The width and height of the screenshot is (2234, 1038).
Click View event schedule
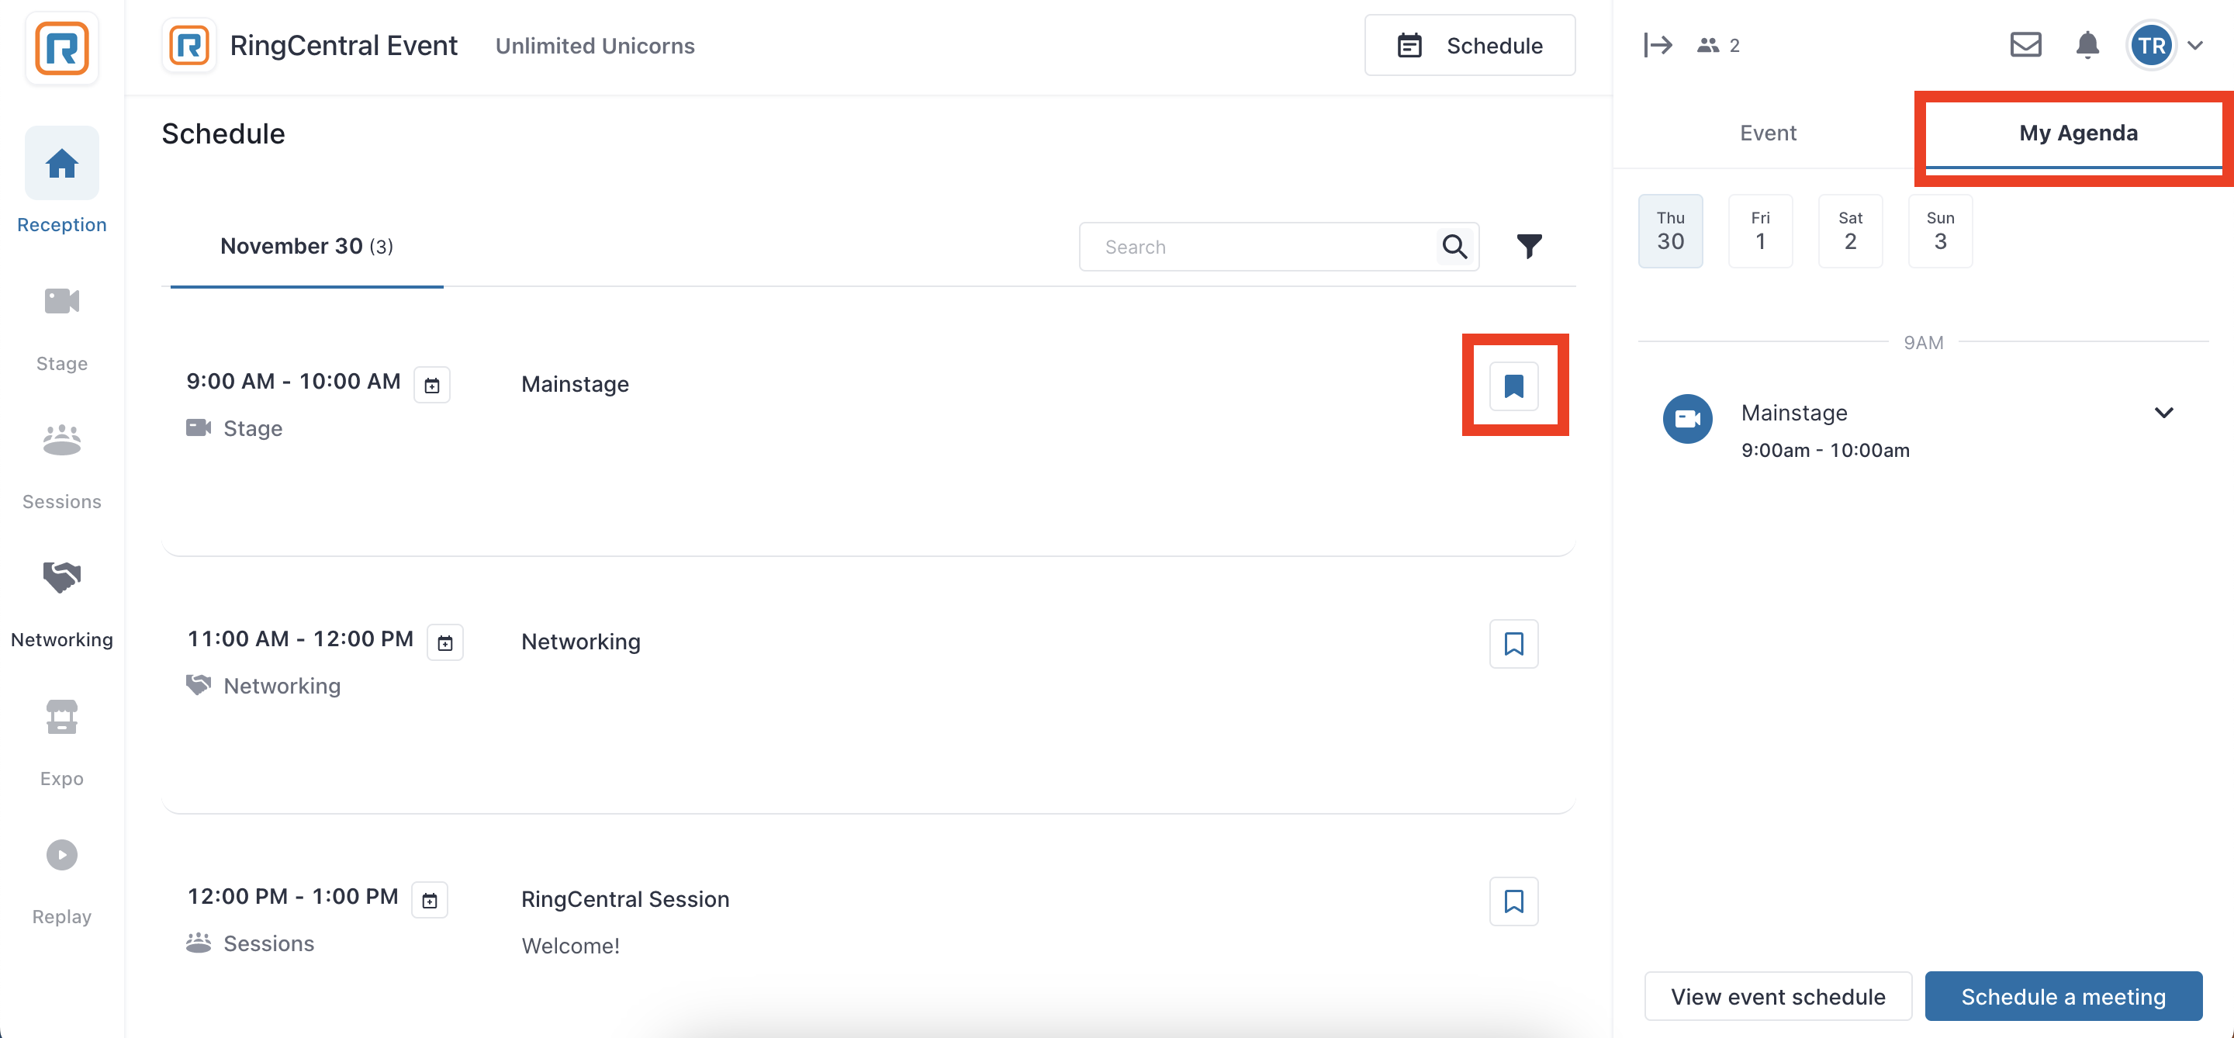(1778, 996)
